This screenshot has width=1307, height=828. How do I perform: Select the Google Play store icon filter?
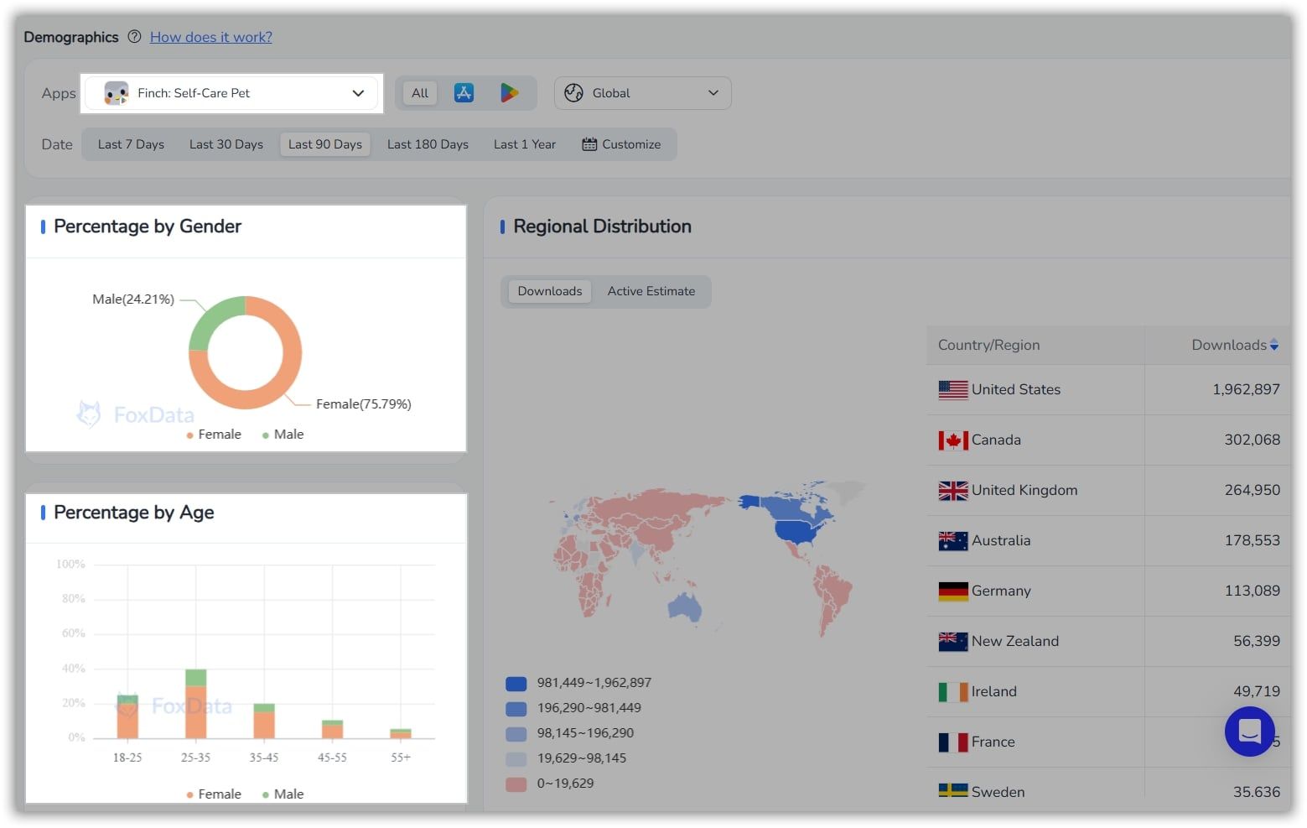(x=509, y=93)
